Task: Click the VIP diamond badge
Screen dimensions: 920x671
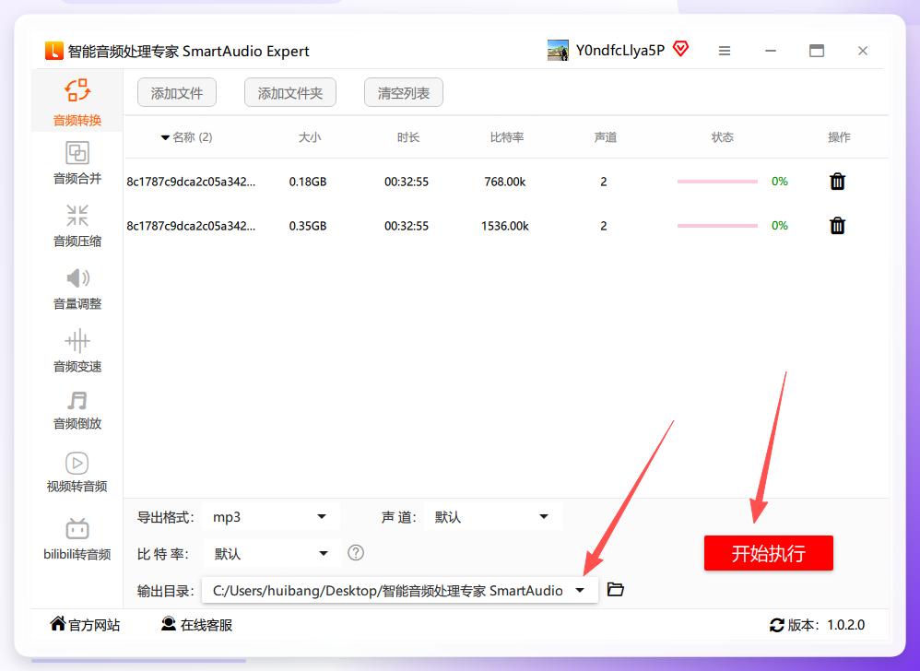Action: [x=680, y=49]
